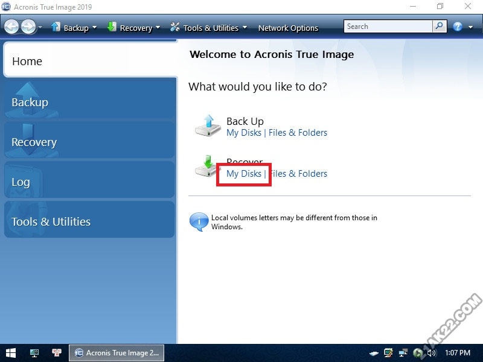The width and height of the screenshot is (483, 362).
Task: Expand the Tools & Utilities toolbar dropdown
Action: click(245, 27)
